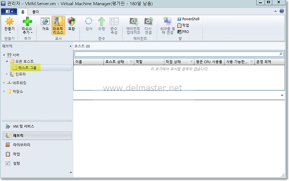The image size is (289, 181).
Task: Select the 네트워킹 tree item
Action: (16, 83)
